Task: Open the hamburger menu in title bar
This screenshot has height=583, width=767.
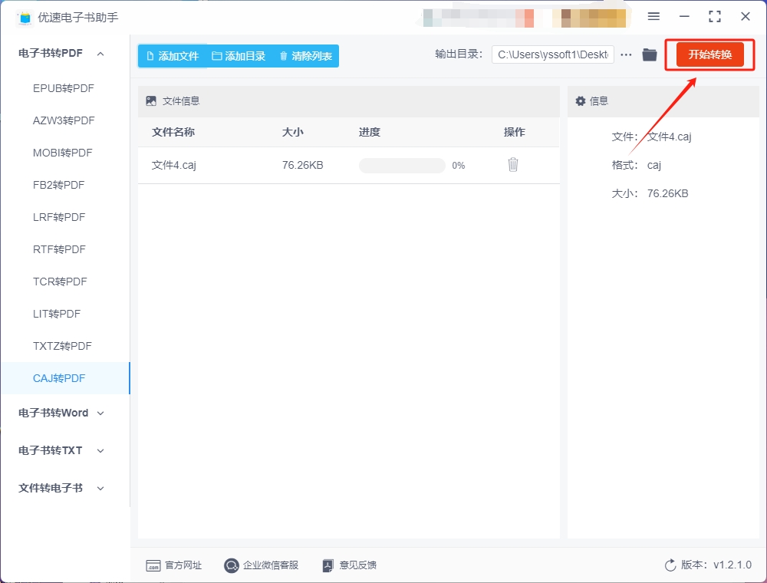Action: [653, 17]
